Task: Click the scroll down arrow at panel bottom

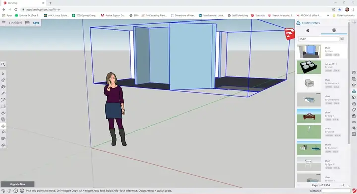Action: point(349,186)
